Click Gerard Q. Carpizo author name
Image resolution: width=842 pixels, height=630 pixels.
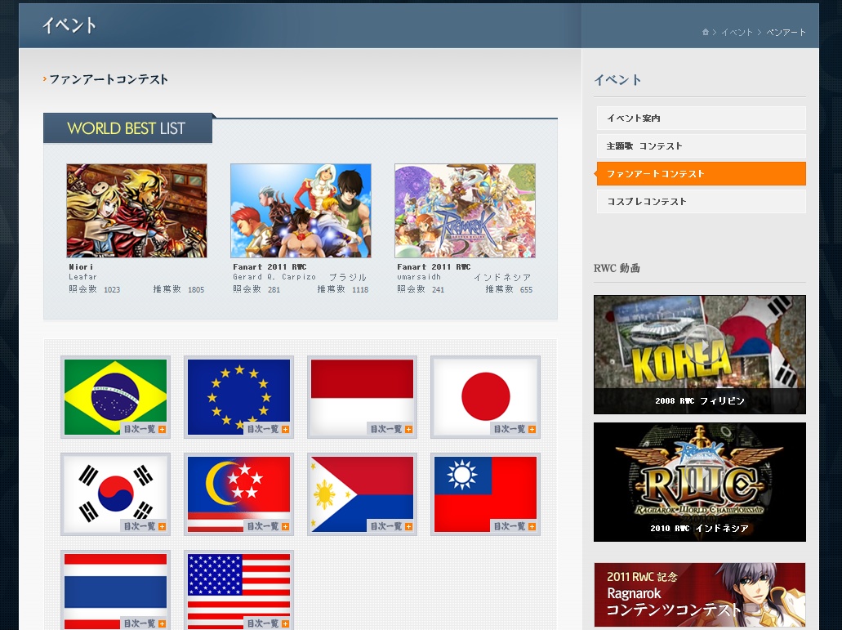pos(274,277)
